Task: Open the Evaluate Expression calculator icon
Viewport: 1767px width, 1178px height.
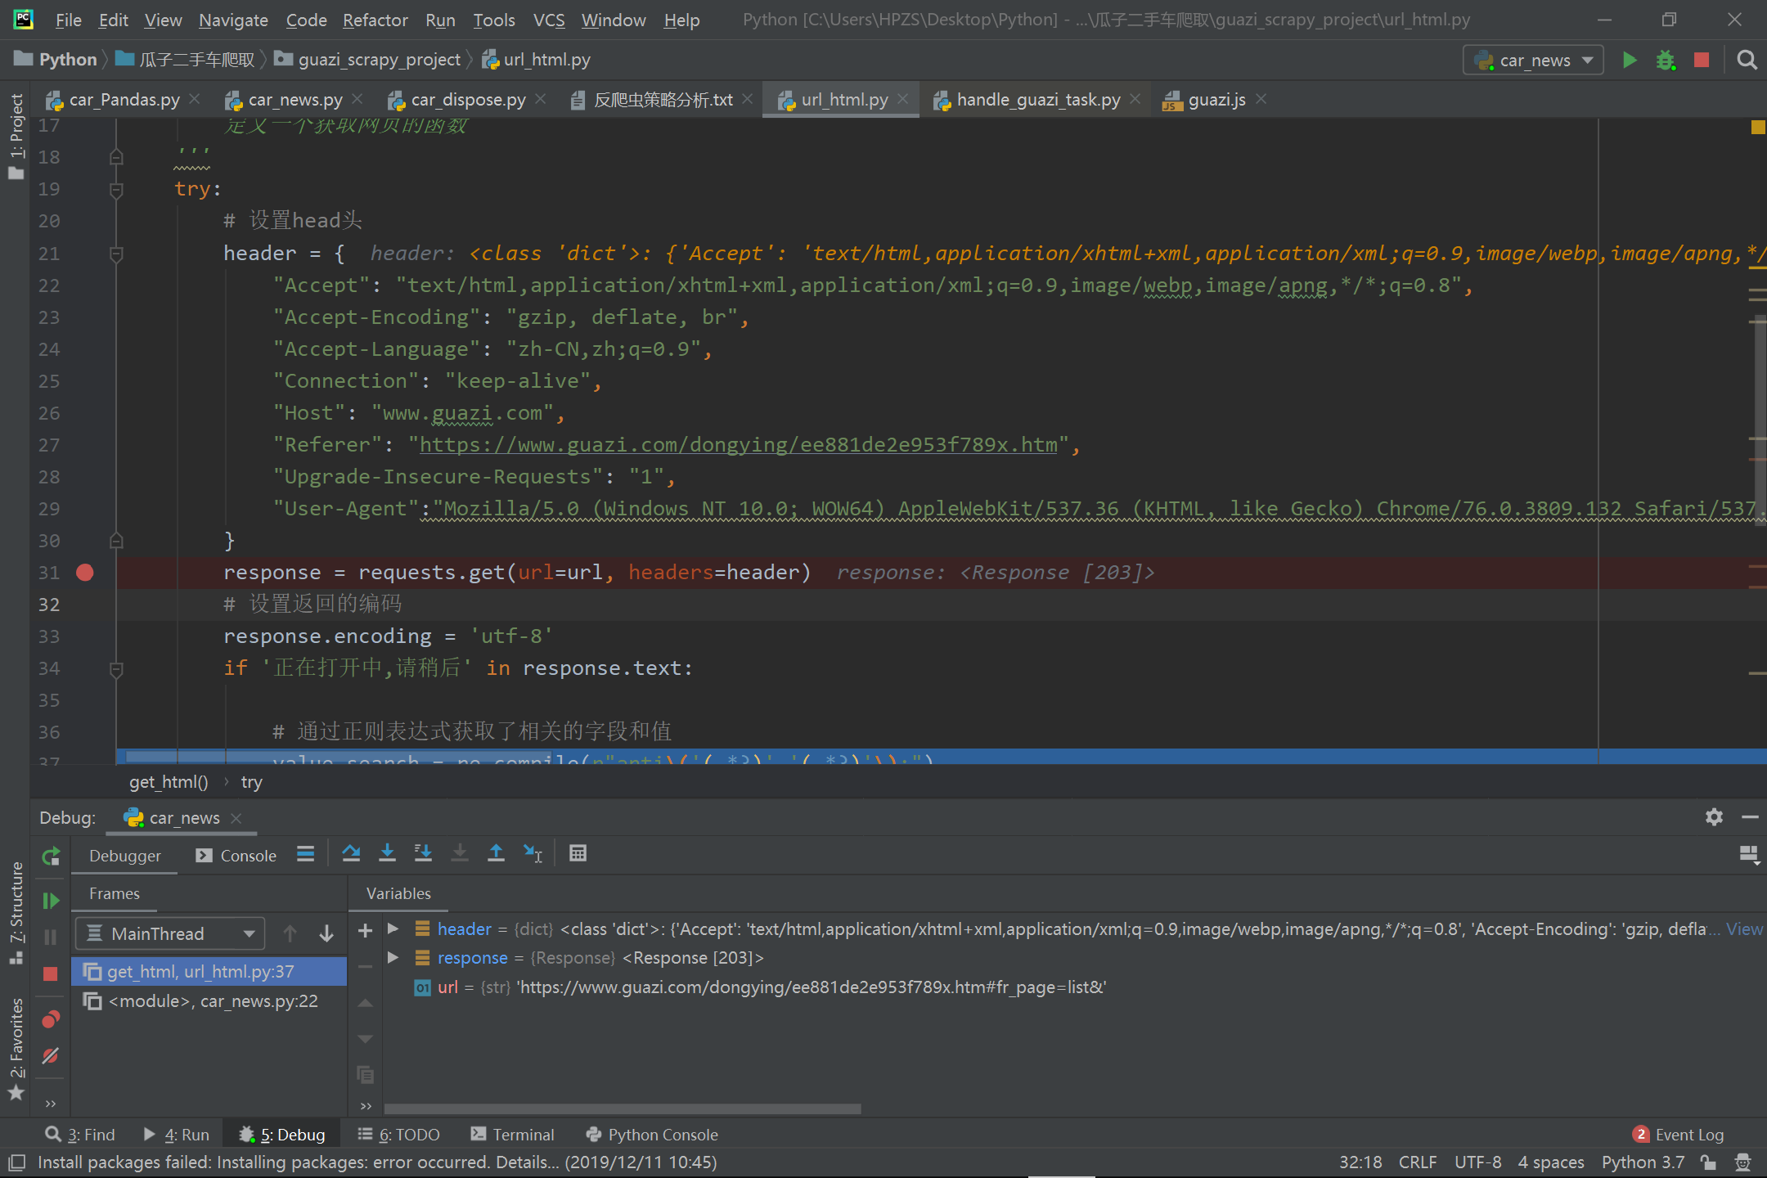Action: pyautogui.click(x=578, y=853)
